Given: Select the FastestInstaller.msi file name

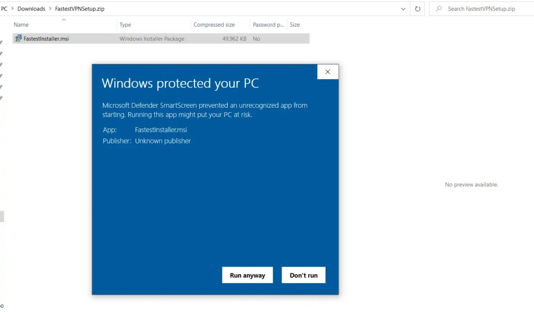Looking at the screenshot, I should (46, 39).
